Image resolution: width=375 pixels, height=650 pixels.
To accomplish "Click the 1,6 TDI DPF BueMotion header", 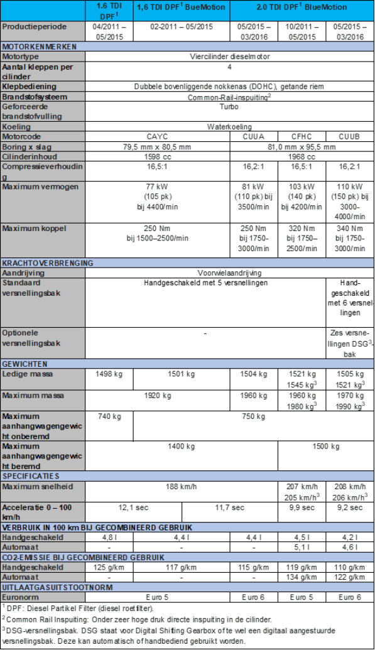I will tap(182, 11).
